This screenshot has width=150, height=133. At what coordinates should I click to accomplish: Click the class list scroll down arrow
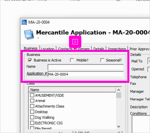(119, 127)
